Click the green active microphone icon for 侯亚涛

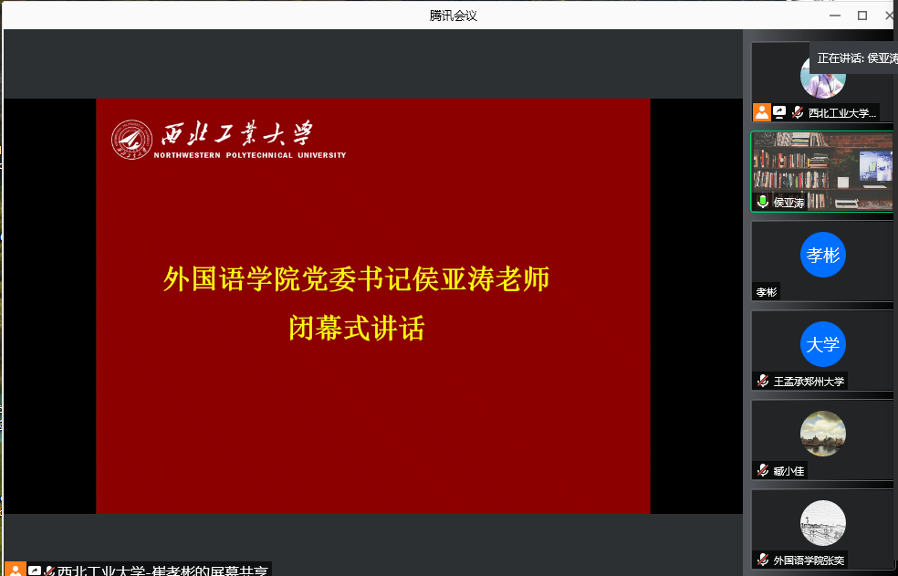tap(763, 202)
